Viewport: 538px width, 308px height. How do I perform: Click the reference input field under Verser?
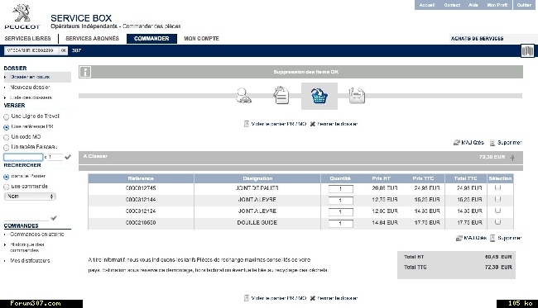click(23, 157)
